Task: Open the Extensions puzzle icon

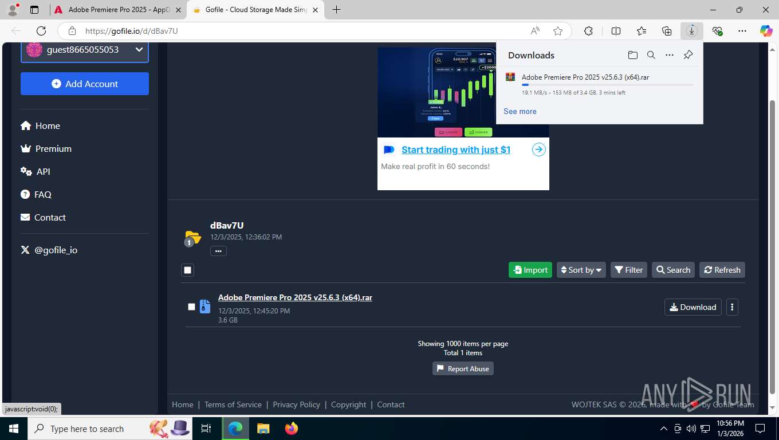Action: [x=588, y=31]
